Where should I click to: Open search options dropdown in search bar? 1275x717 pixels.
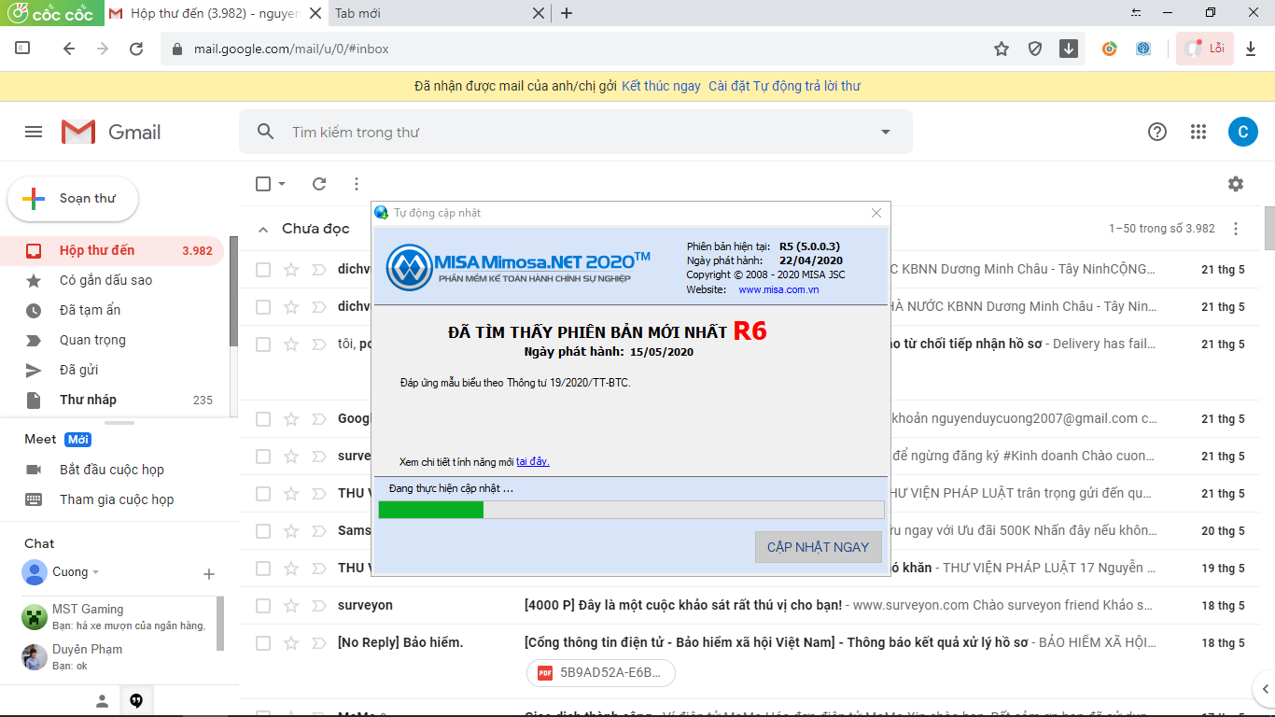point(886,133)
